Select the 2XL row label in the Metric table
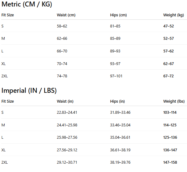Screen dimensions: 187x172 click(x=5, y=76)
